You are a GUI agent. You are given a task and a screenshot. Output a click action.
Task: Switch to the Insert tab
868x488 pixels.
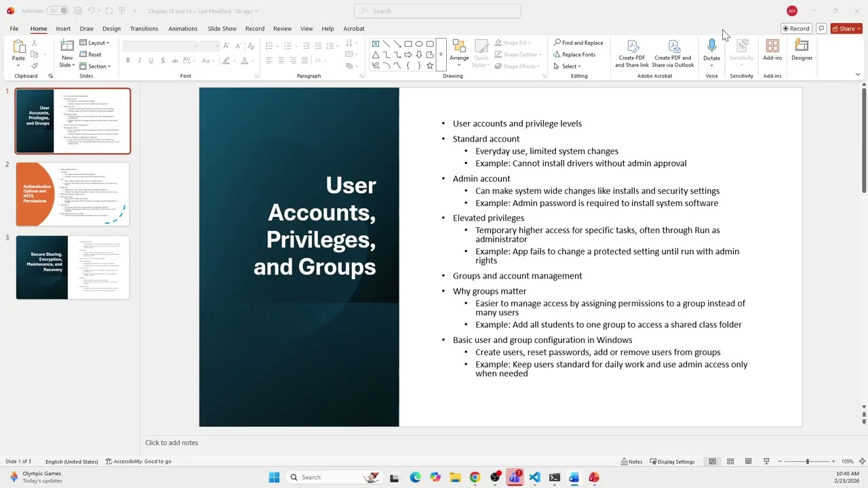[x=63, y=28]
